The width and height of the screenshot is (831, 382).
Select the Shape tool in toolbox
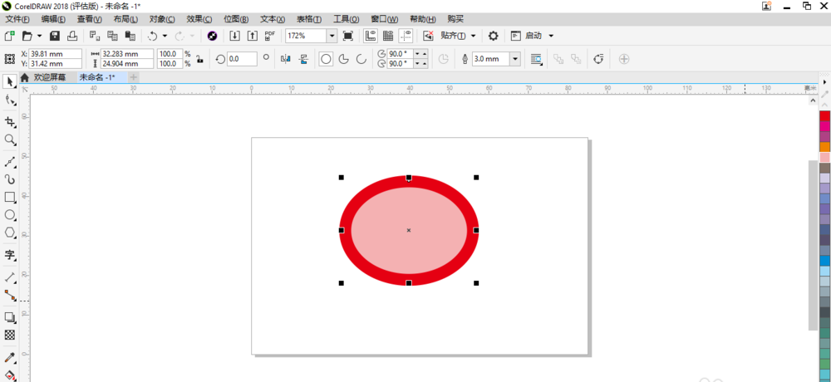tap(9, 99)
